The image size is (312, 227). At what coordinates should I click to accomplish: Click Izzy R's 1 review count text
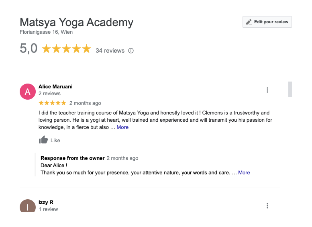[x=48, y=209]
